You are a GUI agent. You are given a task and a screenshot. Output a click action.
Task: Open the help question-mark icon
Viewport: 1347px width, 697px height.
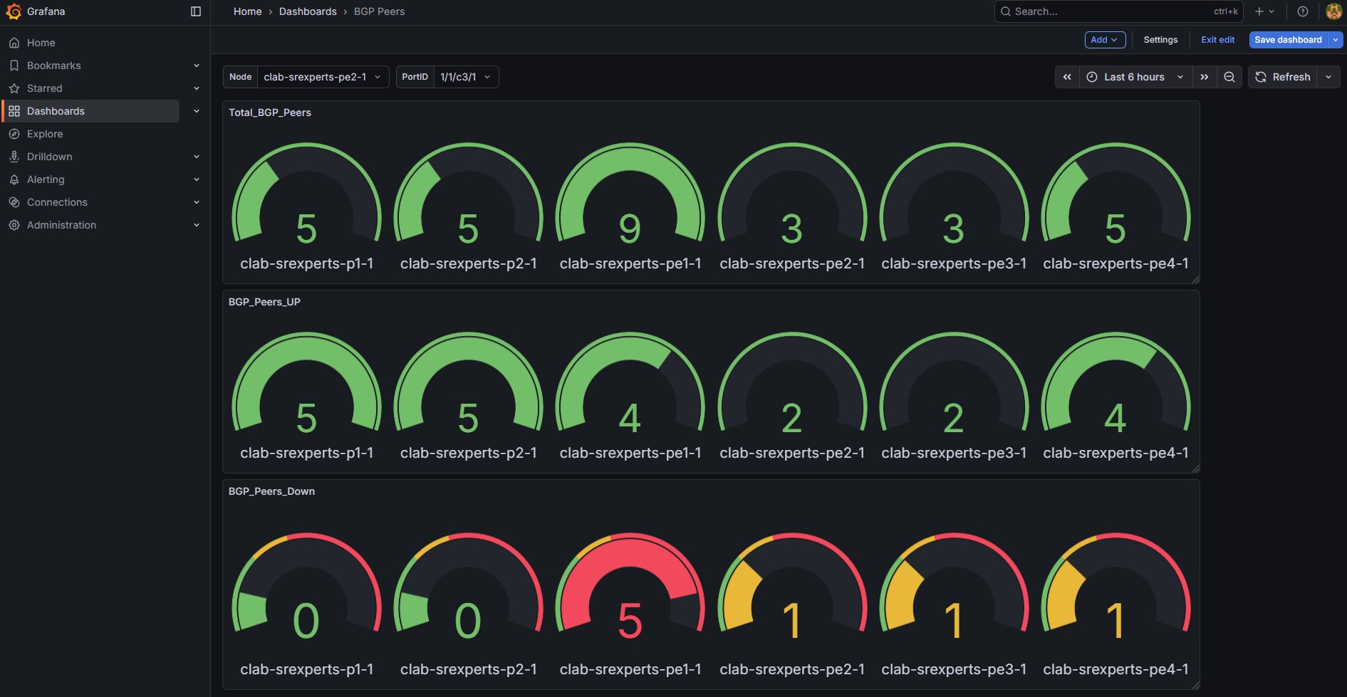click(1303, 11)
